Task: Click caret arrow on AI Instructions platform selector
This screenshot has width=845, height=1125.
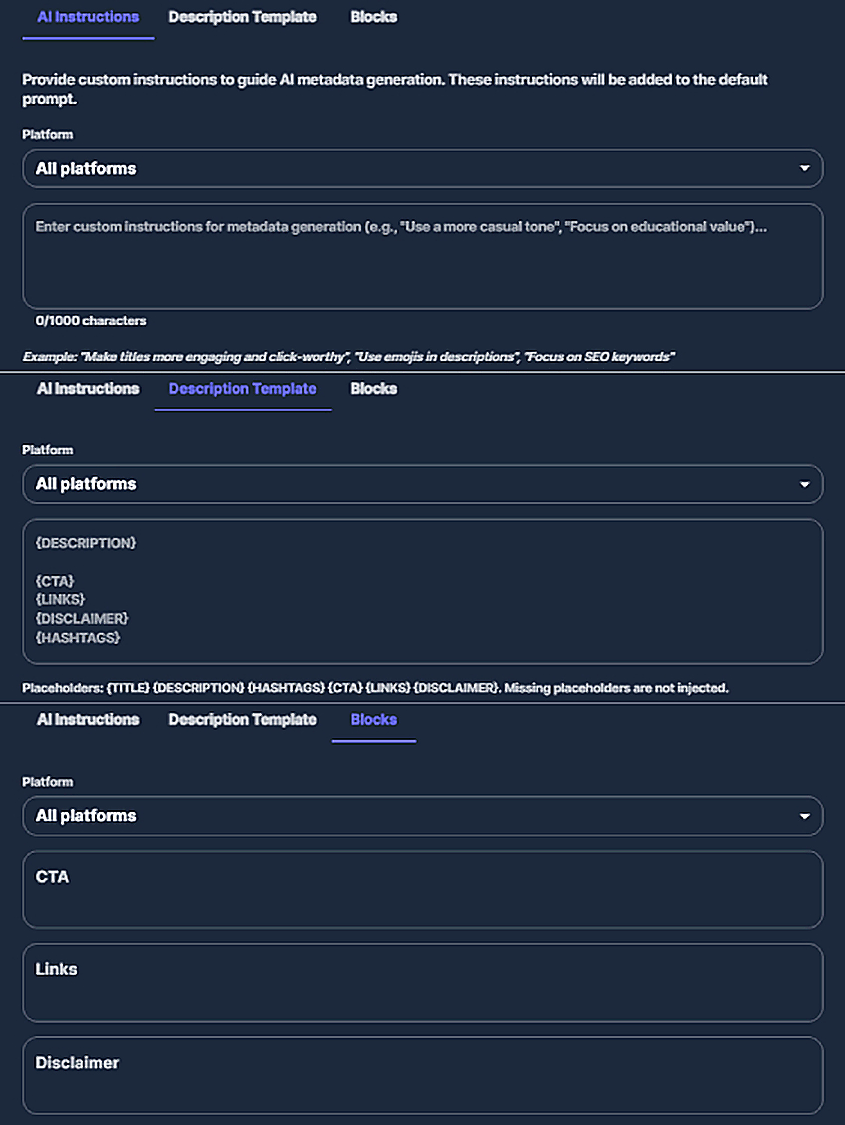Action: (x=804, y=168)
